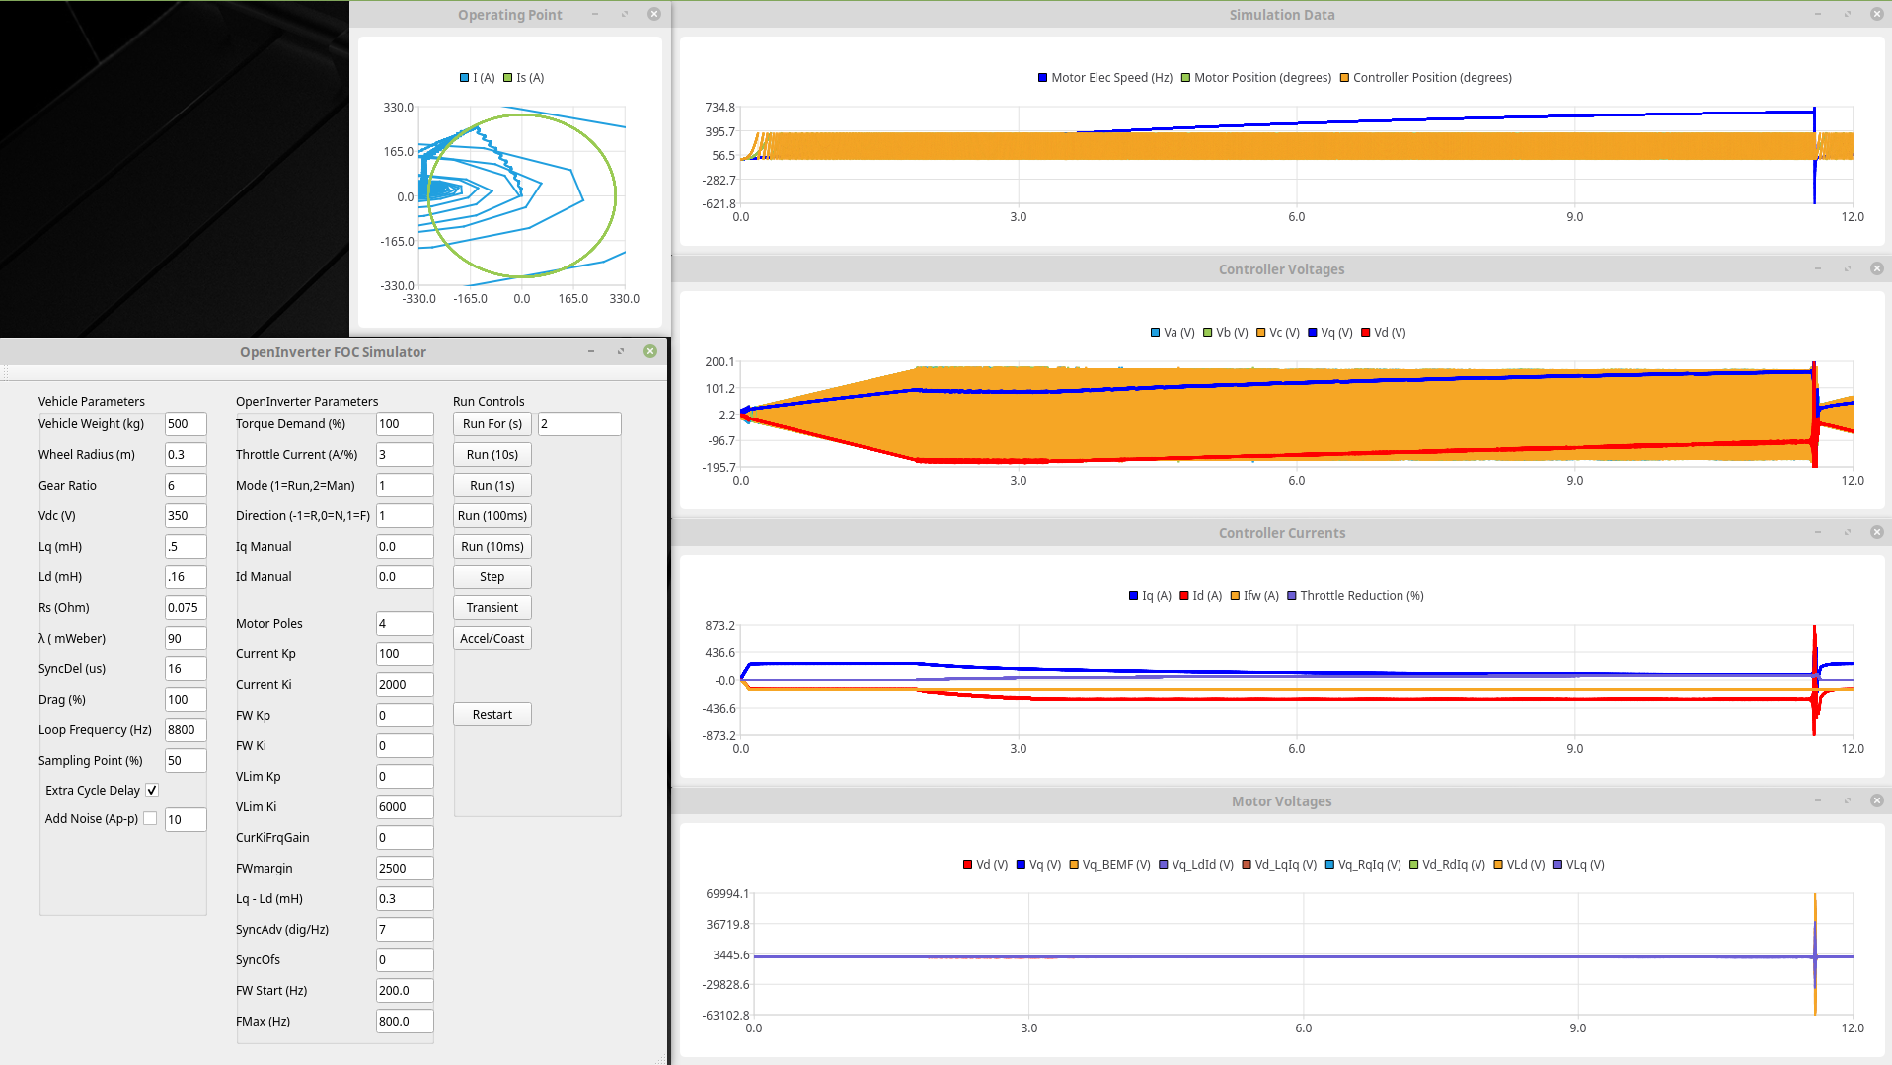The width and height of the screenshot is (1892, 1065).
Task: Focus the Torque Demand (%) input field
Action: 404,424
